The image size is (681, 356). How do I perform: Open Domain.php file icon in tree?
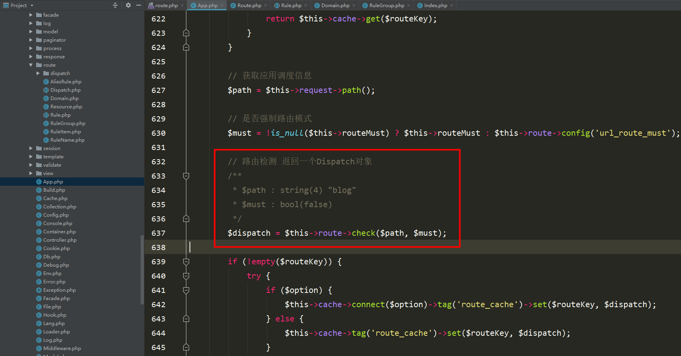(x=46, y=98)
